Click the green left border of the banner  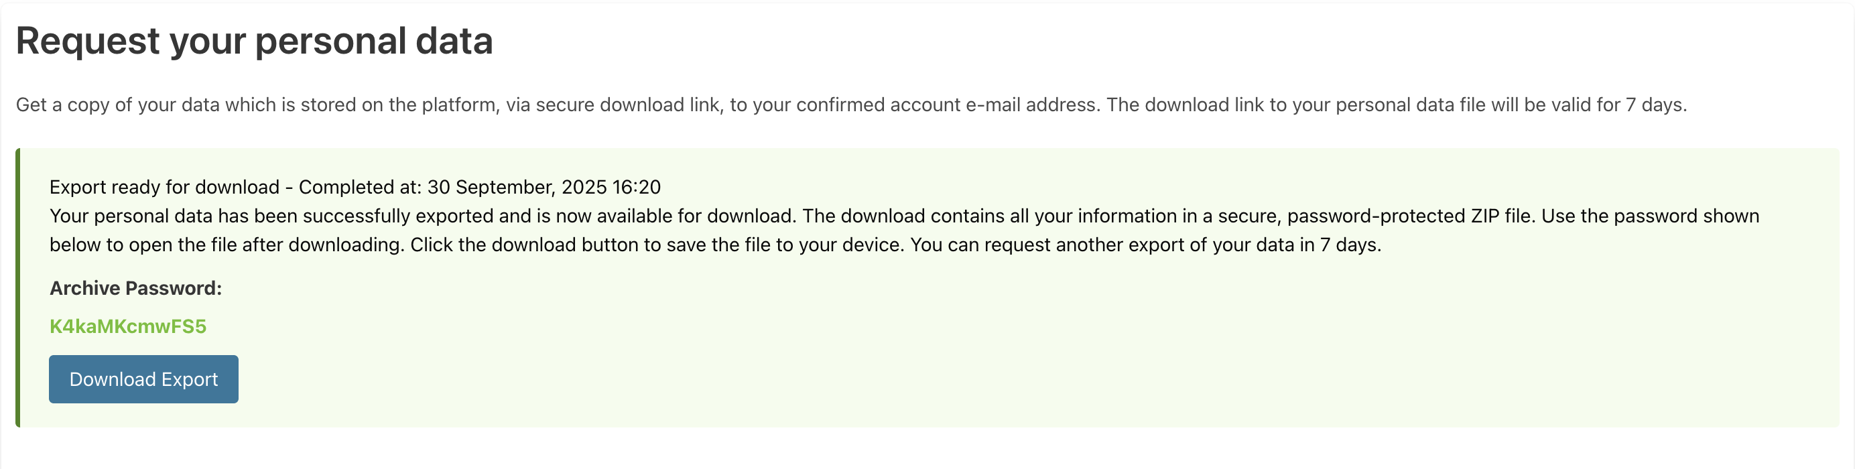(x=19, y=288)
